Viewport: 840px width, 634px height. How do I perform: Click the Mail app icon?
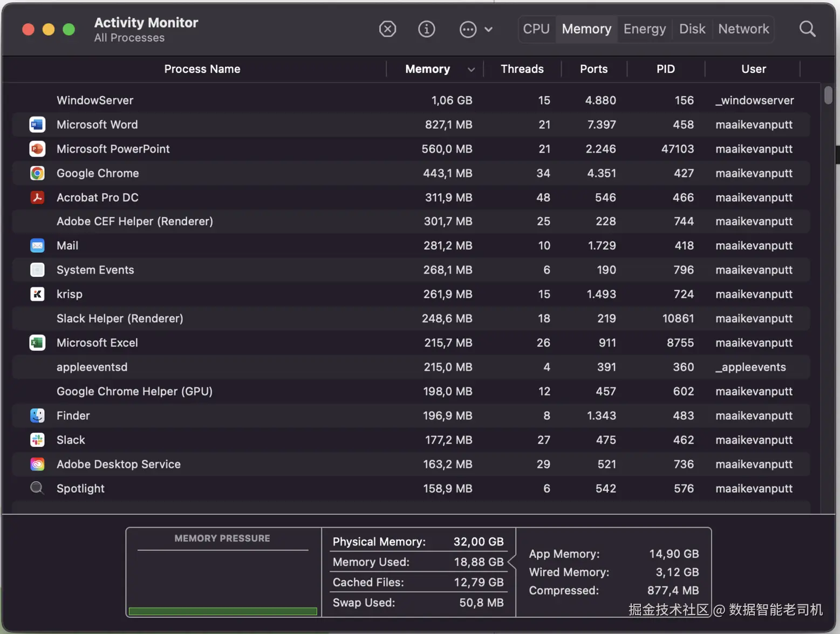(37, 246)
